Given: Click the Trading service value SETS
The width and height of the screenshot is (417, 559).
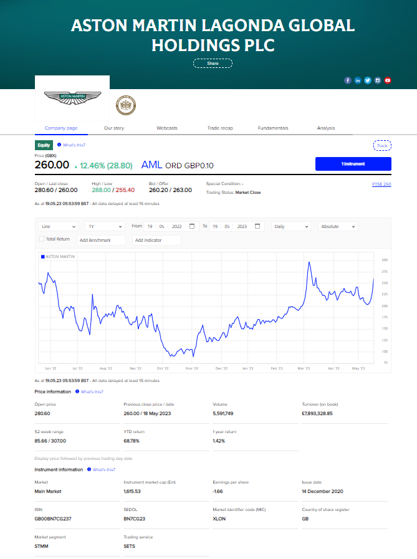Looking at the screenshot, I should [x=130, y=546].
